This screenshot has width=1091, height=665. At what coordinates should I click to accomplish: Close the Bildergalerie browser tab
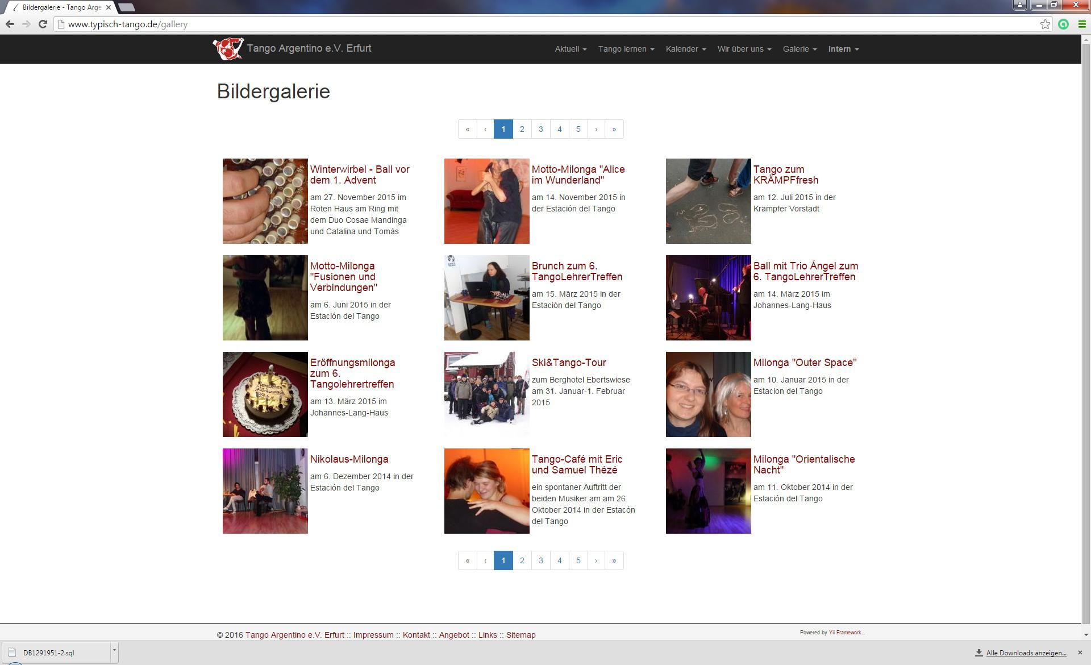point(109,7)
